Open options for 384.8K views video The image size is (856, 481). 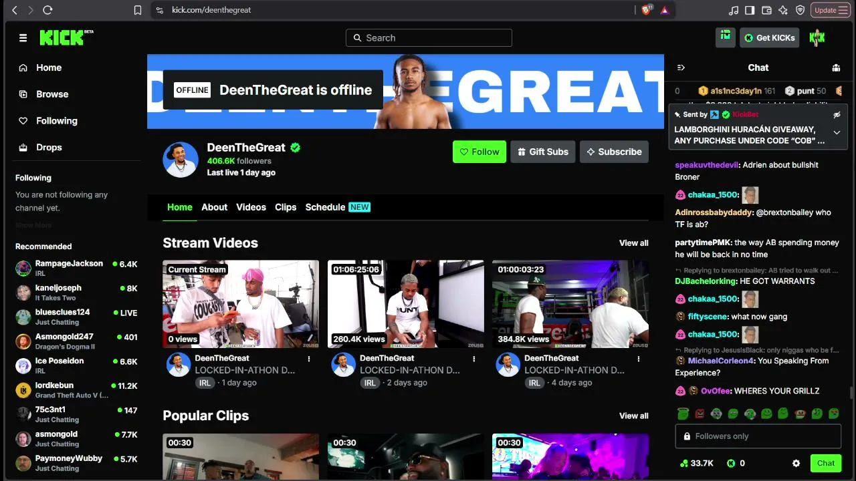(639, 359)
